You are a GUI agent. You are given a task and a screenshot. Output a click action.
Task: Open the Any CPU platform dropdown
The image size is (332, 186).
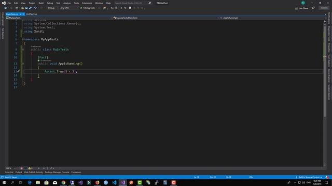[x=69, y=8]
